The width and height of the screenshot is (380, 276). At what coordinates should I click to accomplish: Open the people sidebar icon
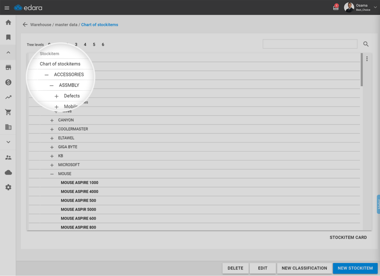pos(8,157)
